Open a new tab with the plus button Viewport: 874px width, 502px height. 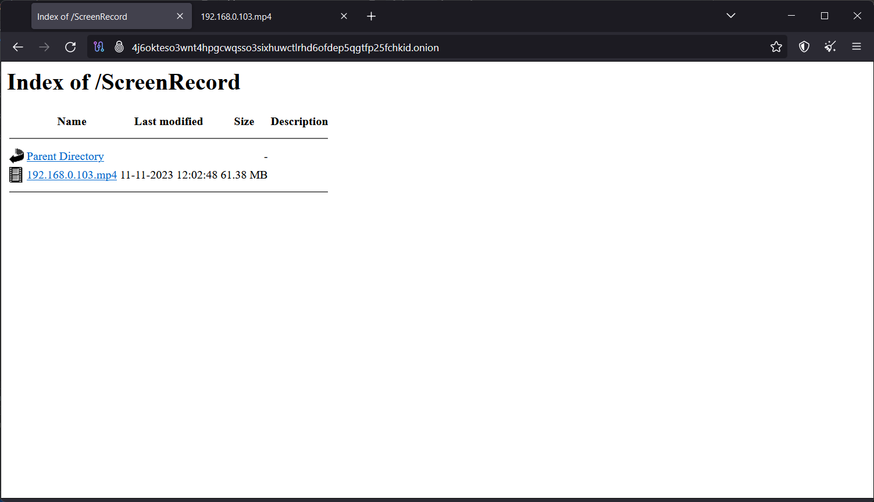pos(371,16)
